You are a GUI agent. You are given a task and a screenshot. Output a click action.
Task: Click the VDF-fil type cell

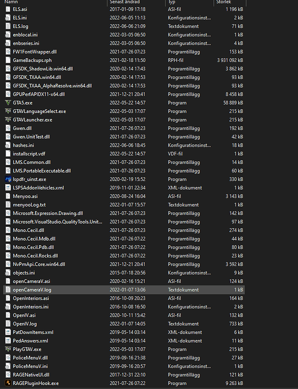pos(175,154)
